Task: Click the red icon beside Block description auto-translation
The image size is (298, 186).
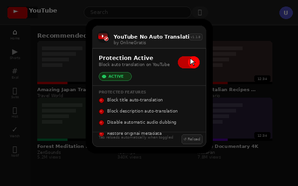Action: coord(102,112)
